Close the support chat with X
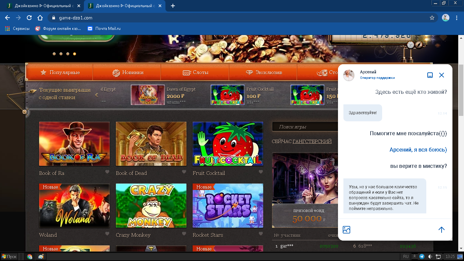464x261 pixels. click(442, 75)
